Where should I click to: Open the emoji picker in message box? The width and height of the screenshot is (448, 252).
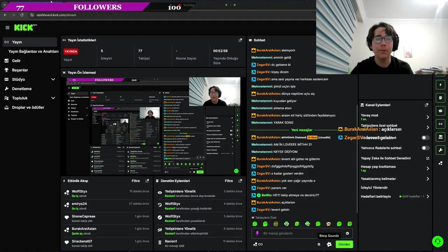[x=347, y=233]
